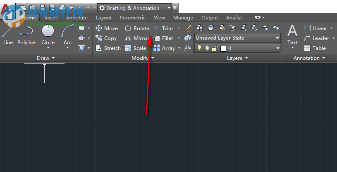Click the Plot printer icon
The width and height of the screenshot is (337, 172).
(x=62, y=8)
